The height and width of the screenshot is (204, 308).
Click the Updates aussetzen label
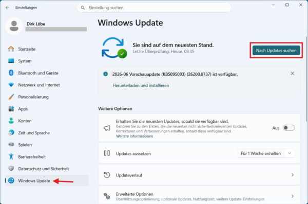(133, 154)
